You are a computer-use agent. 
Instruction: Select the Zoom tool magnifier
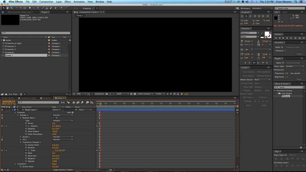[12, 8]
